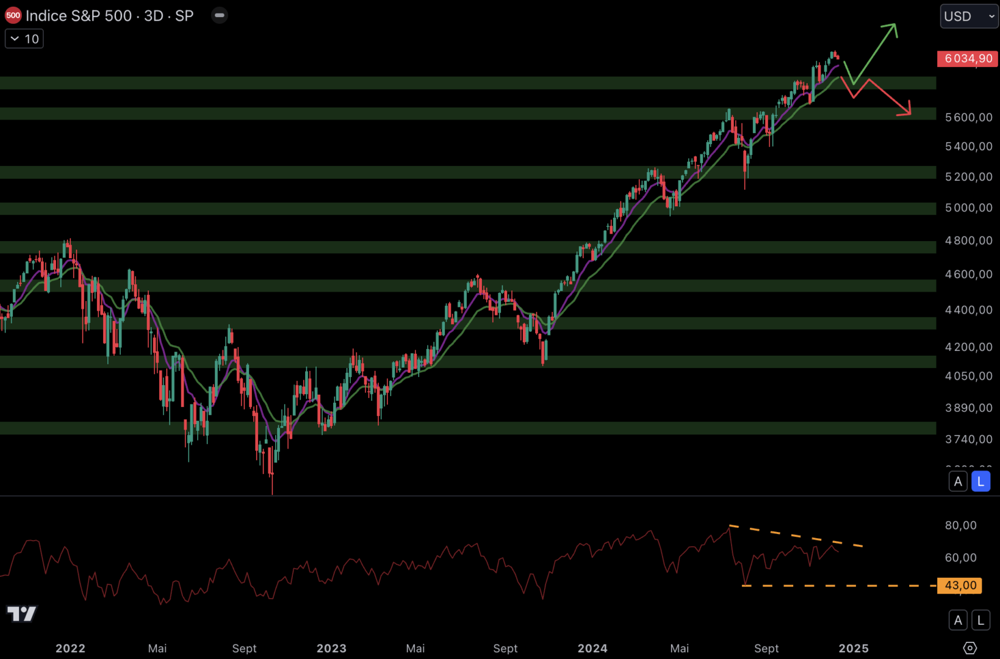Click the 6034,90 current price label
Viewport: 1000px width, 659px height.
click(x=968, y=59)
